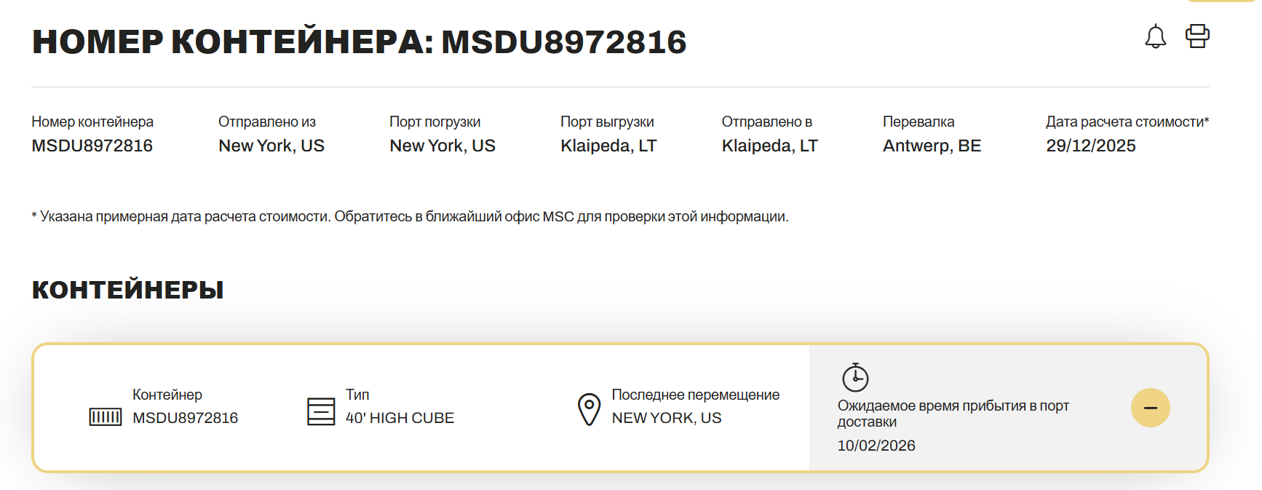Collapse container details with yellow minus button

(x=1150, y=408)
